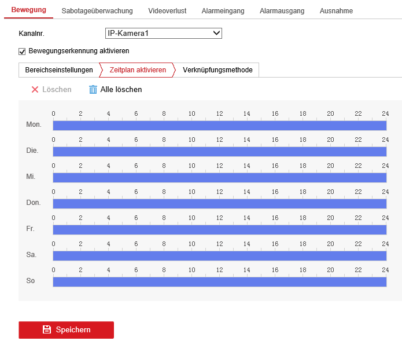Select the Alarmausgang tab
402x352 pixels.
pos(282,11)
